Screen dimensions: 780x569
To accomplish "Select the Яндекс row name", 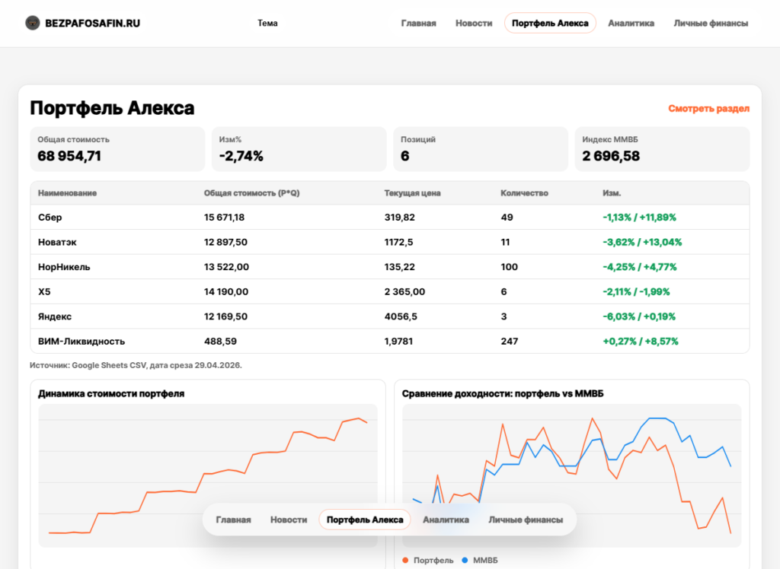I will 55,316.
